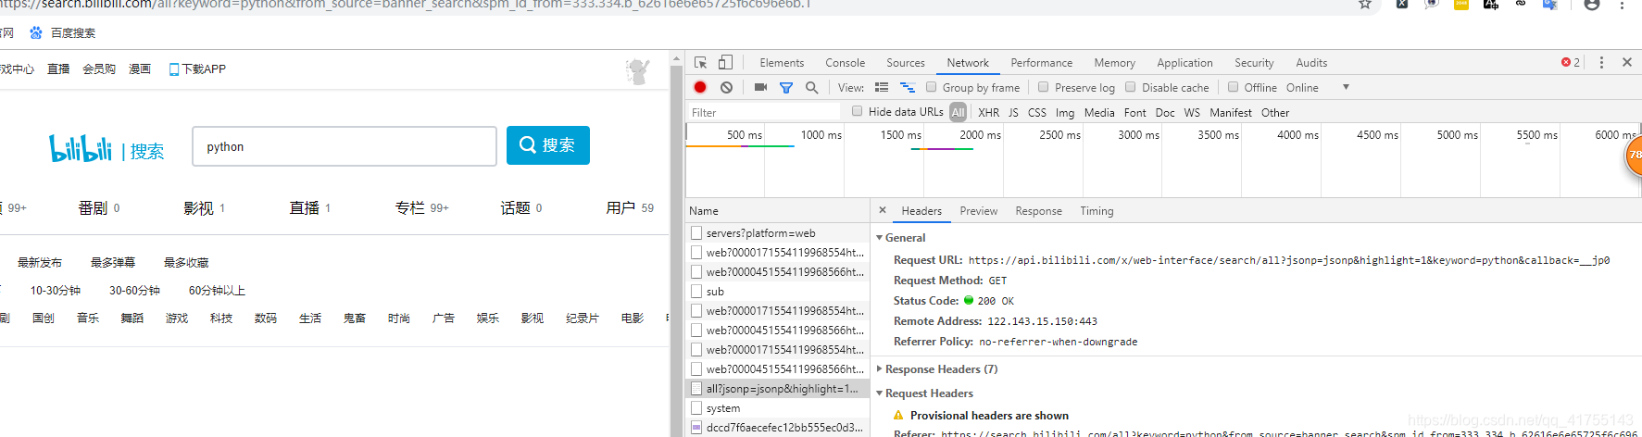Filter requests by JS type

pyautogui.click(x=1013, y=112)
